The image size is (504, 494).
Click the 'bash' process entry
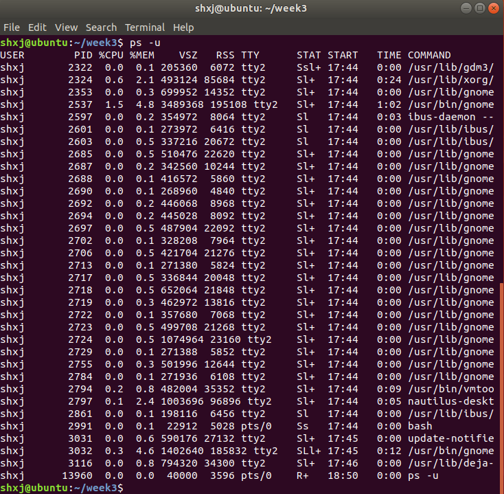[x=420, y=426]
